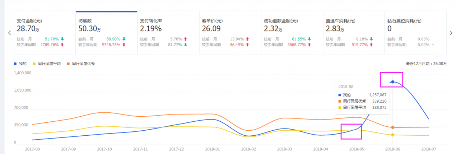Click the 2017-10 x-axis label
Image resolution: width=456 pixels, height=154 pixels.
pos(104,149)
